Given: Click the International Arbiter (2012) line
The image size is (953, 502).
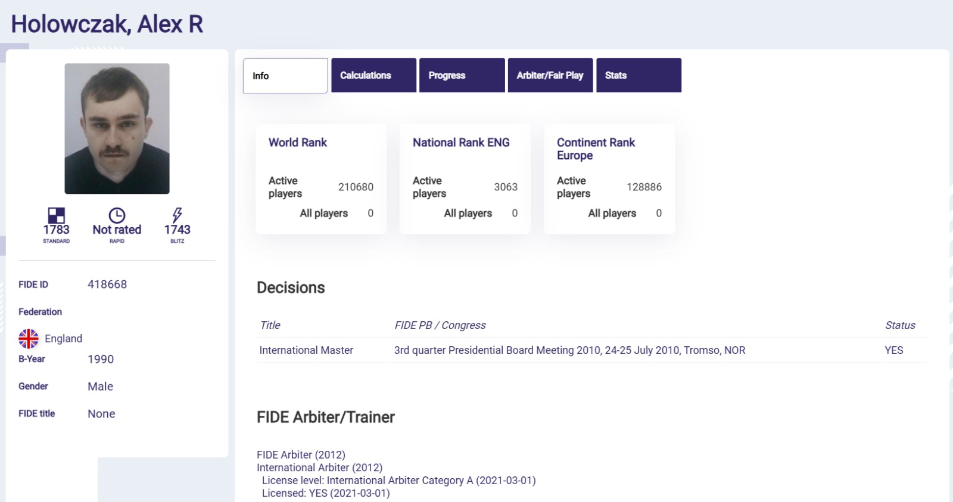Looking at the screenshot, I should [x=320, y=468].
